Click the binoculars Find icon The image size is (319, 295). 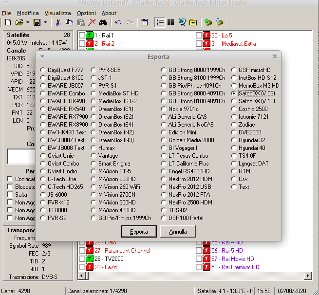[103, 22]
